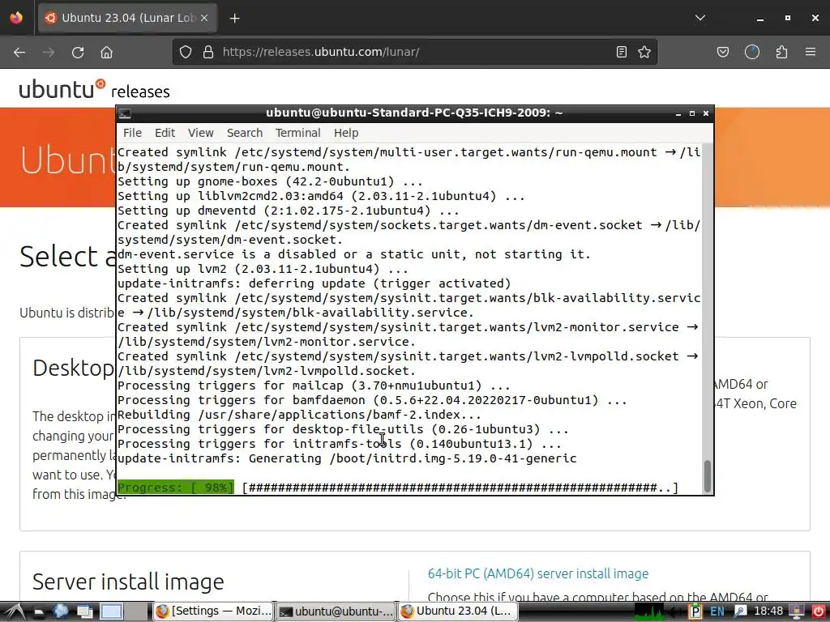Open the tracking protection shield icon
This screenshot has height=622, width=830.
coord(186,52)
